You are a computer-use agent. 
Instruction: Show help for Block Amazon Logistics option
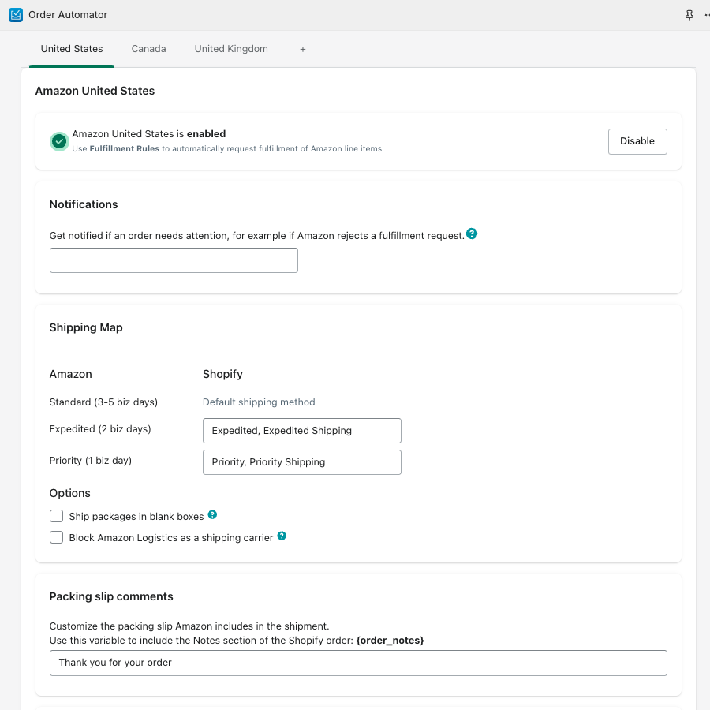tap(282, 536)
